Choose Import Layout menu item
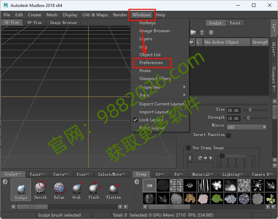 coord(160,112)
